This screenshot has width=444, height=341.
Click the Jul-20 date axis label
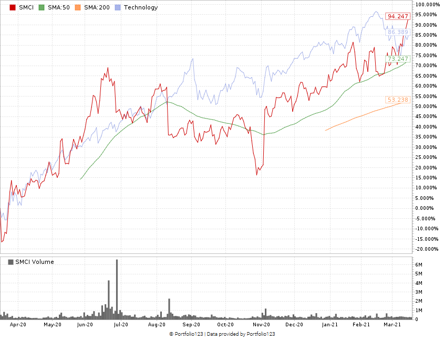tap(121, 325)
